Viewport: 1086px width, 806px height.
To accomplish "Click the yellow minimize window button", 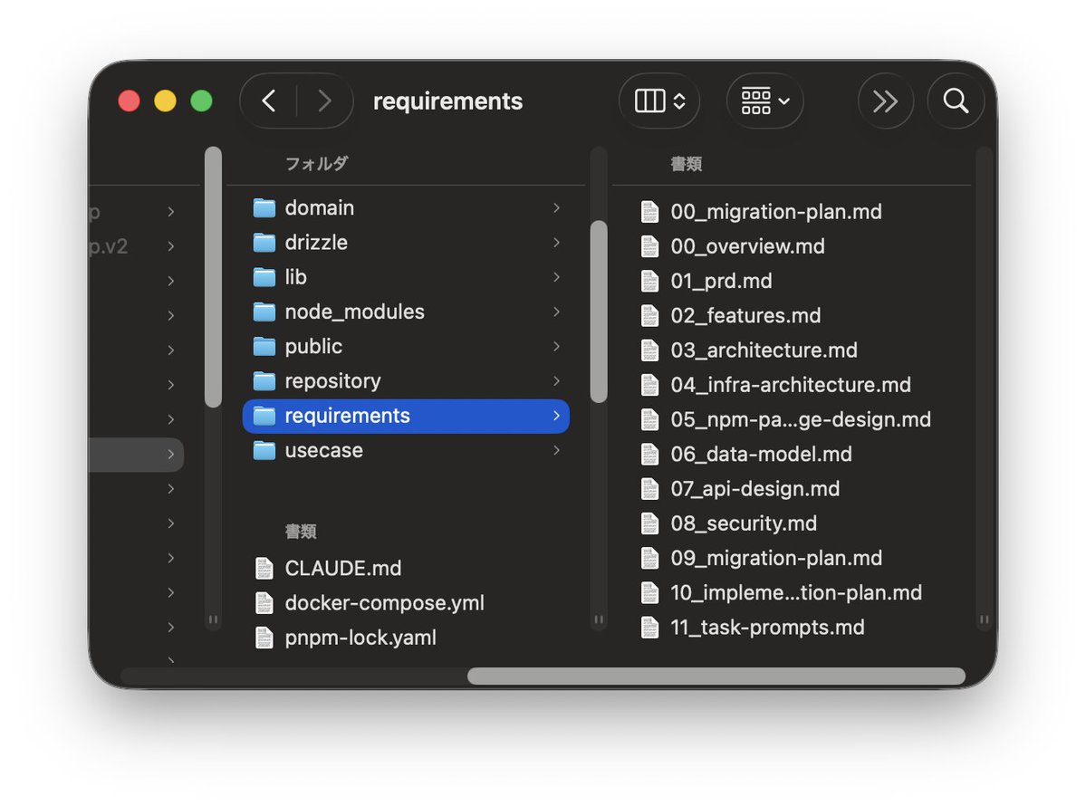I will tap(165, 101).
